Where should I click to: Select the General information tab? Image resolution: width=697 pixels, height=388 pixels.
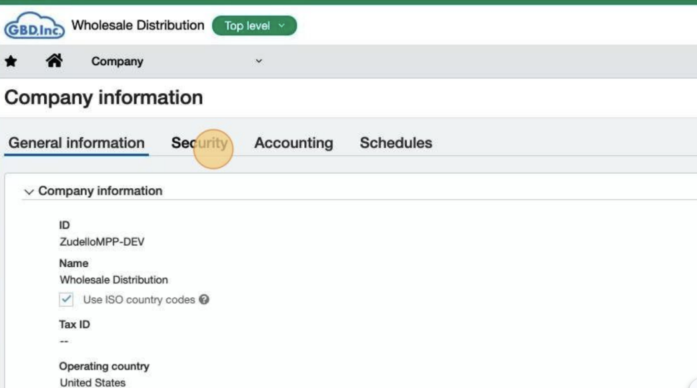77,143
